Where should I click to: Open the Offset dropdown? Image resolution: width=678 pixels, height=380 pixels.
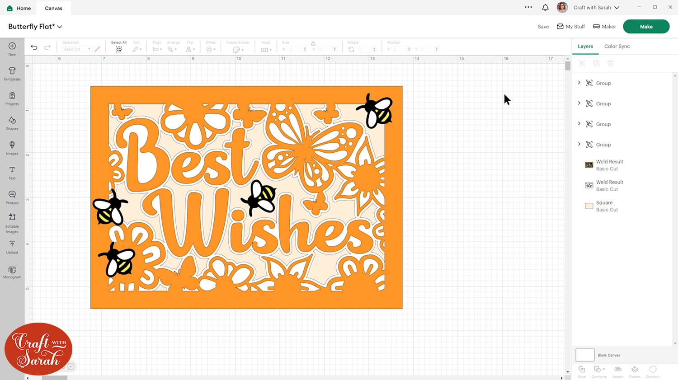(210, 49)
